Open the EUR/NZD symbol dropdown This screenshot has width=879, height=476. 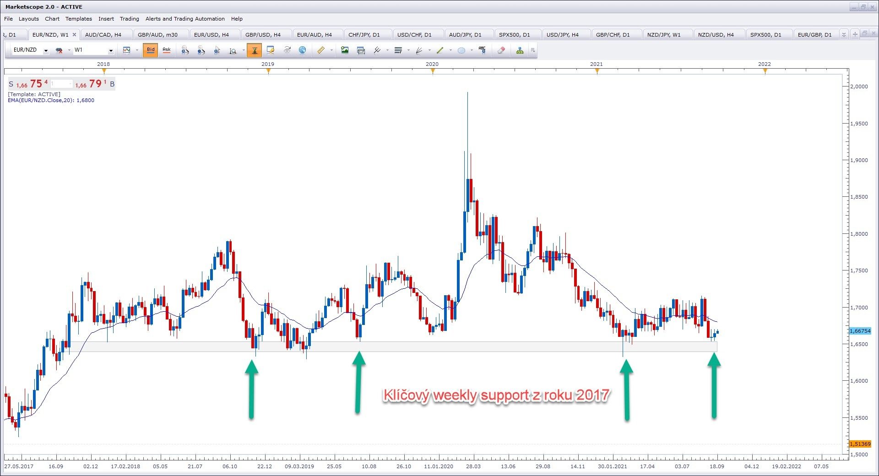46,50
